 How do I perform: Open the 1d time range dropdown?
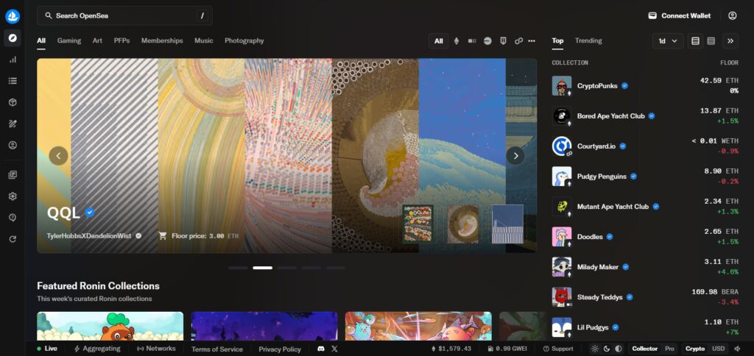point(668,41)
